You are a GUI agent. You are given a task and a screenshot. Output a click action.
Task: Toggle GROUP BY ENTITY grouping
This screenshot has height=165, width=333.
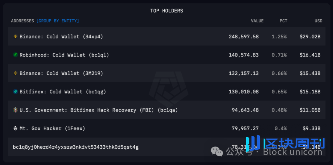point(58,21)
